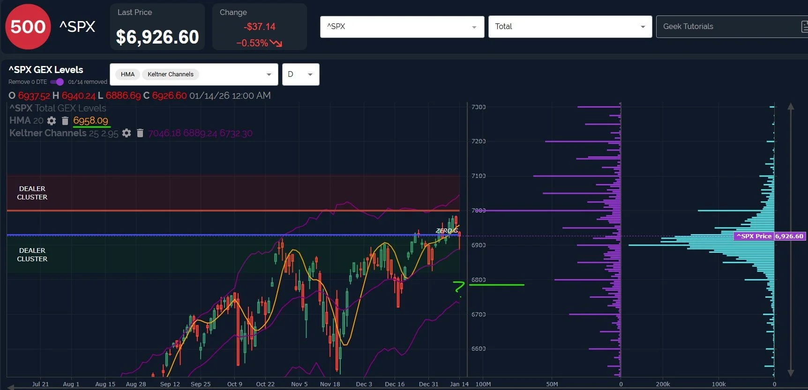Open the ^SPX ticker dropdown

[402, 27]
